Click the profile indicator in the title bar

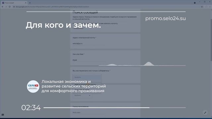(x=195, y=3)
